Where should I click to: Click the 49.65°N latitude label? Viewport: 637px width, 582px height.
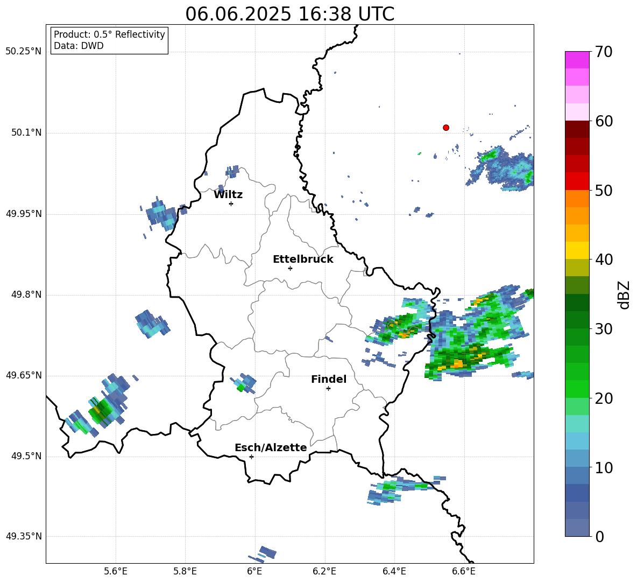24,375
